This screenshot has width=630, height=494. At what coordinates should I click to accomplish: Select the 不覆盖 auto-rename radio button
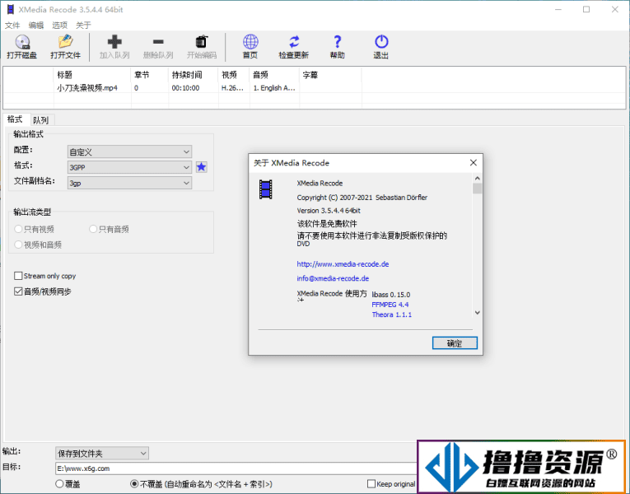pyautogui.click(x=134, y=484)
